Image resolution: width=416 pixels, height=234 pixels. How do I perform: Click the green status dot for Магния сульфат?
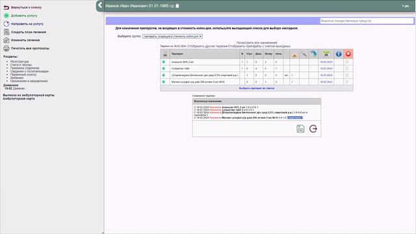click(x=164, y=82)
